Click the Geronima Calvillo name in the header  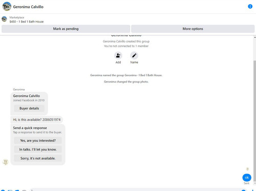tap(28, 7)
